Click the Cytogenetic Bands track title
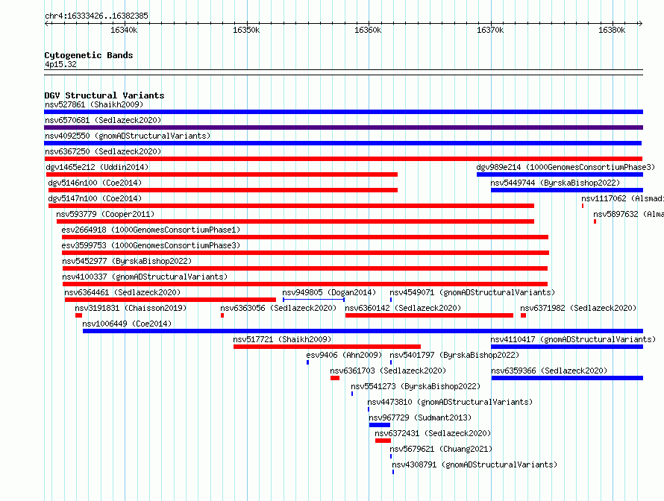 pos(89,55)
